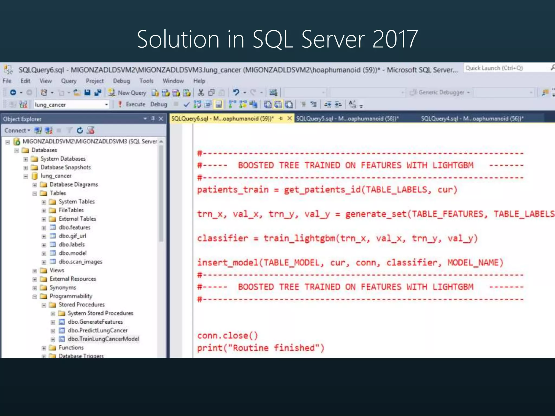The height and width of the screenshot is (416, 555).
Task: Click the Uncomment selected lines icon
Action: [314, 104]
